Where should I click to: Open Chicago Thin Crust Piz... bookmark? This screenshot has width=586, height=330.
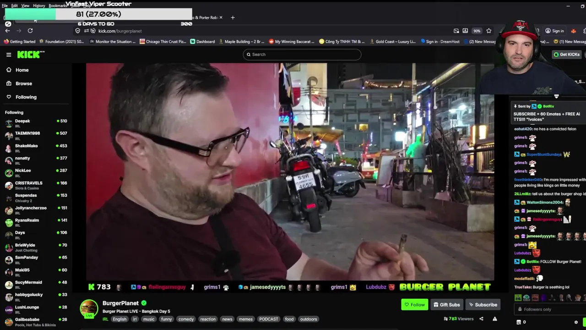(163, 42)
